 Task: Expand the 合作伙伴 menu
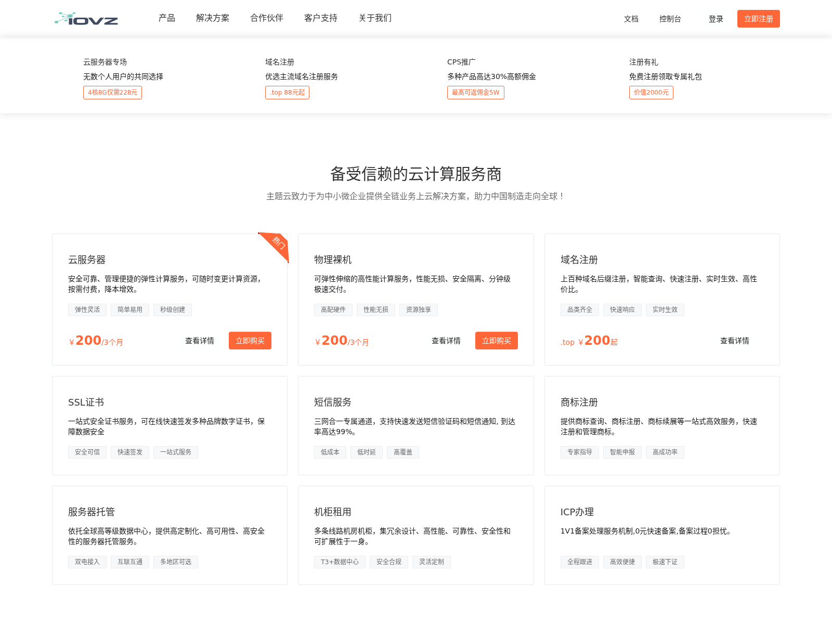pos(267,18)
